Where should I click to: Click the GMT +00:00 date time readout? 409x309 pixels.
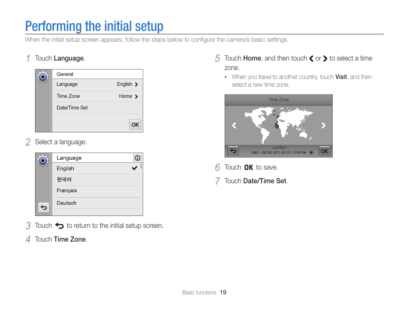click(279, 152)
